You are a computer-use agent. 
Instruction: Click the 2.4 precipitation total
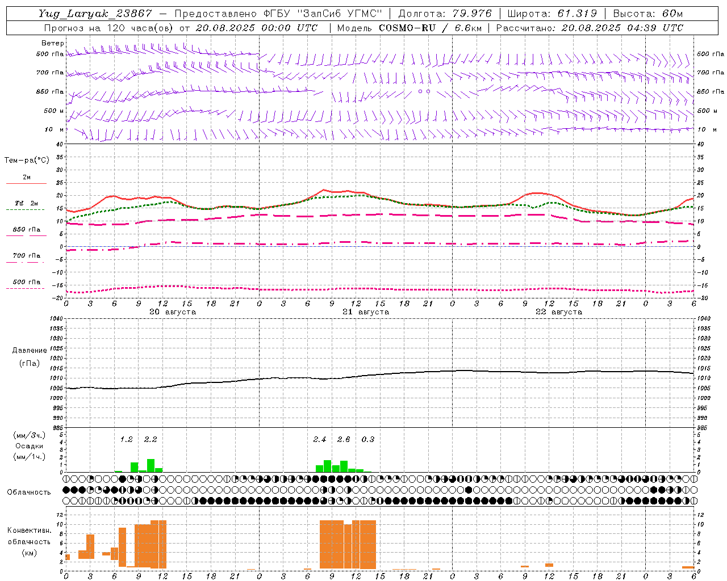(320, 440)
